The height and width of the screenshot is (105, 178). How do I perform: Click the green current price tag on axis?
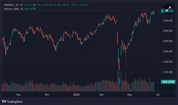[167, 11]
